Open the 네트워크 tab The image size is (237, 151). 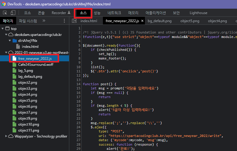click(114, 13)
